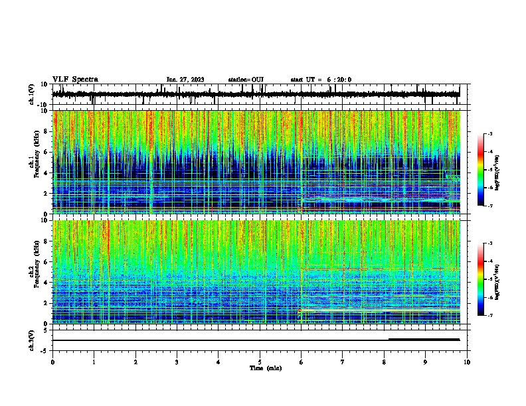Click the ch.1 spectrogram color scale bar
The width and height of the screenshot is (526, 406).
point(481,170)
